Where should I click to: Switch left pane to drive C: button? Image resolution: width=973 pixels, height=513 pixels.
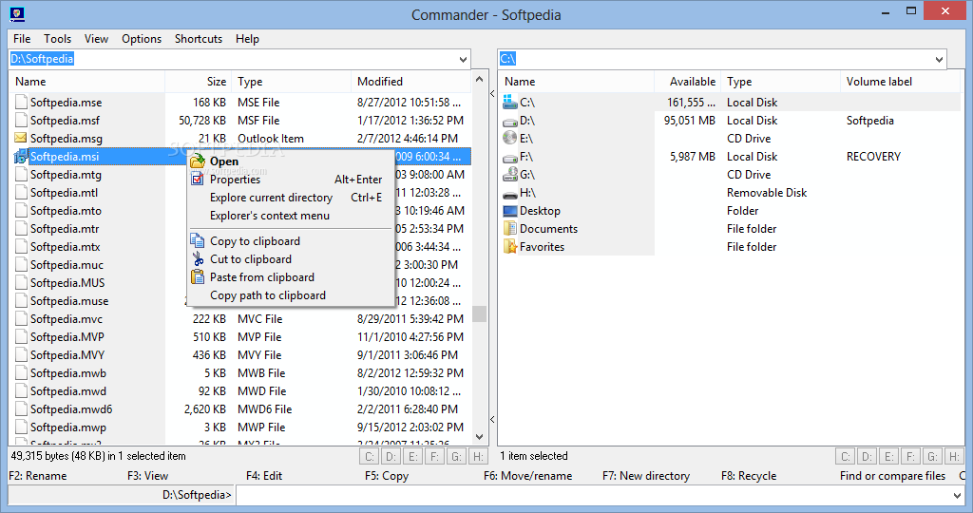pos(370,457)
